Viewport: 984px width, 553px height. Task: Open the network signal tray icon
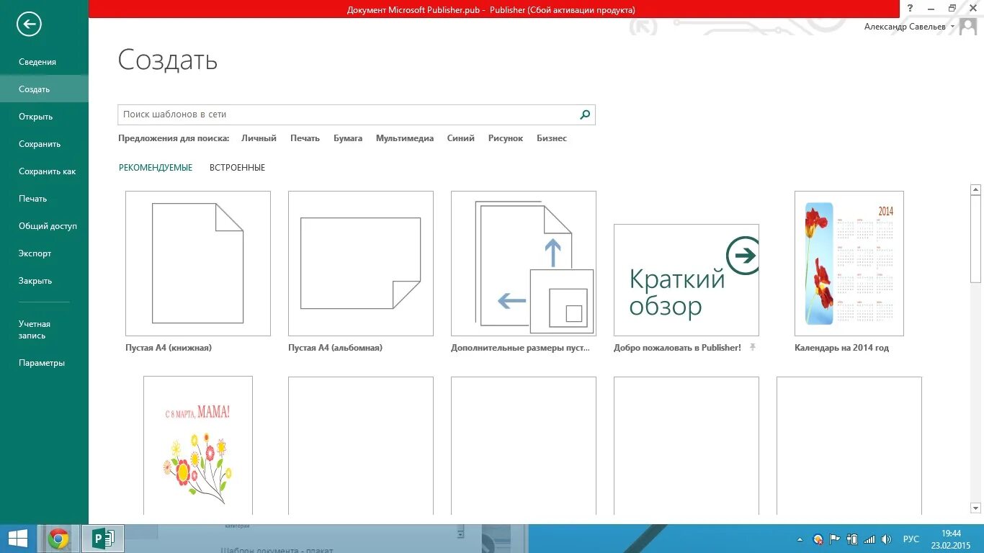[x=869, y=539]
